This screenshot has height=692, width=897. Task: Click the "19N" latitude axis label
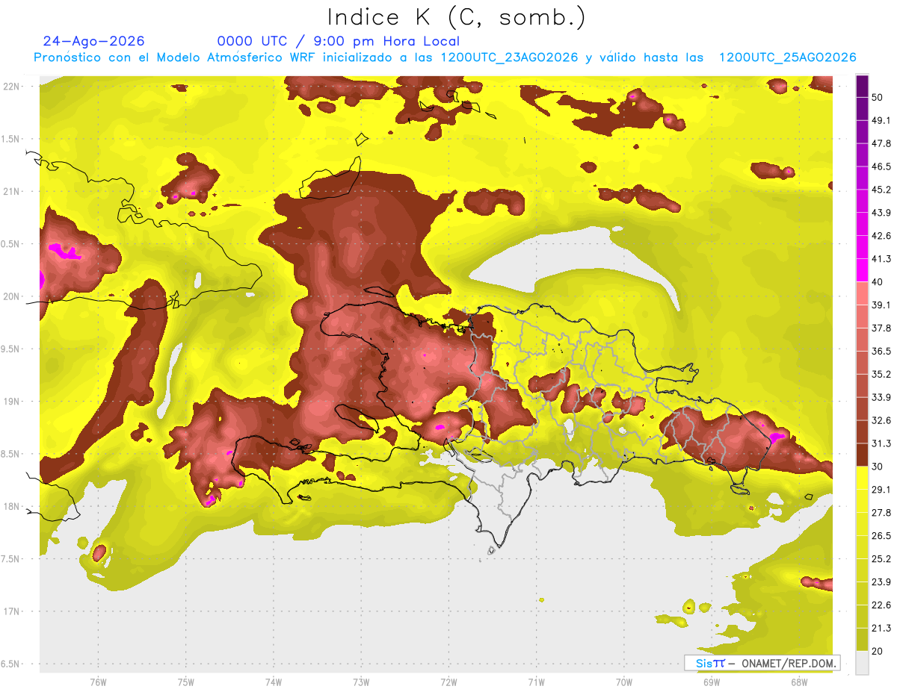pos(12,402)
